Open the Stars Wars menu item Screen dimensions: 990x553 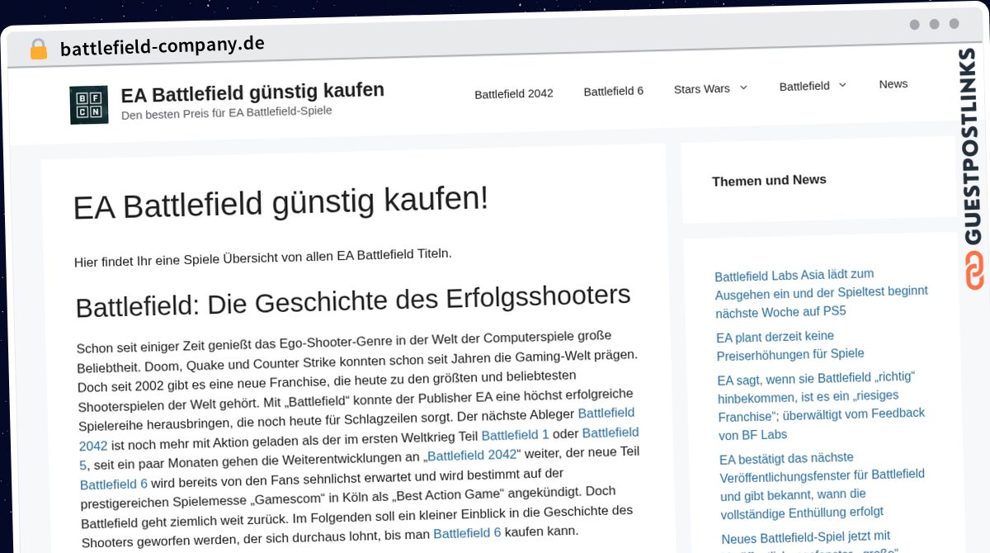(701, 89)
